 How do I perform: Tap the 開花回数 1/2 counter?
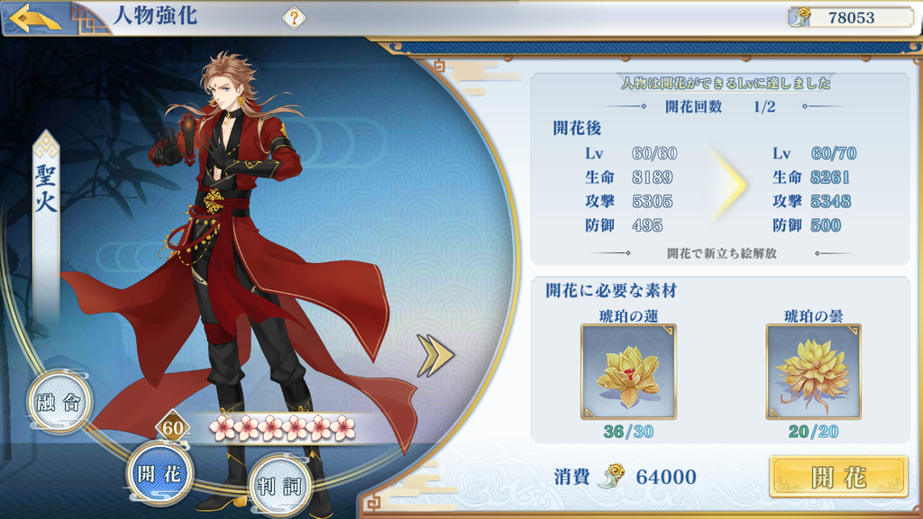[720, 107]
